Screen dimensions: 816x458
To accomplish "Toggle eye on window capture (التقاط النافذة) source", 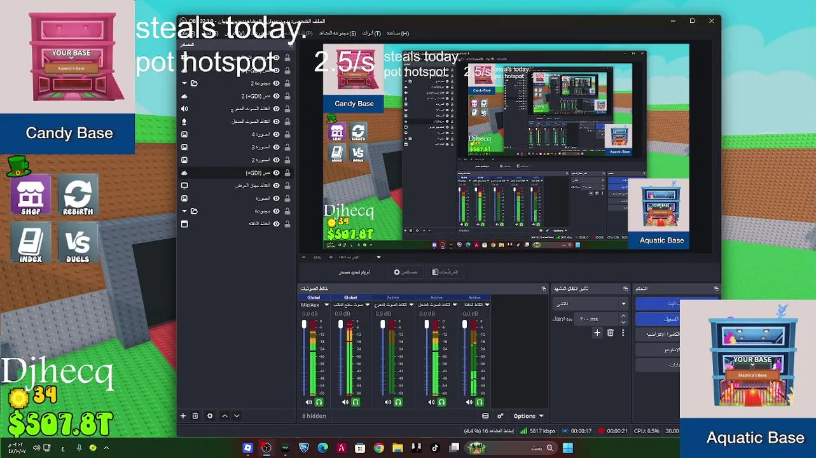I will 277,224.
